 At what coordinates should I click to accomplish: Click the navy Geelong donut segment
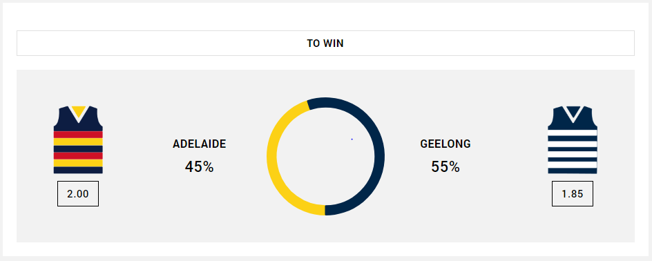pyautogui.click(x=379, y=156)
